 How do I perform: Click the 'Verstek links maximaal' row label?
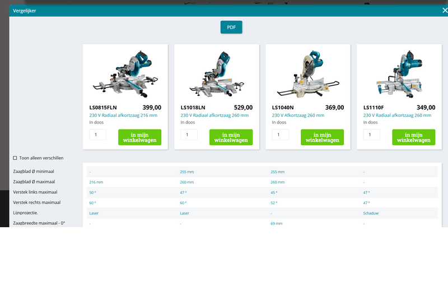(35, 192)
